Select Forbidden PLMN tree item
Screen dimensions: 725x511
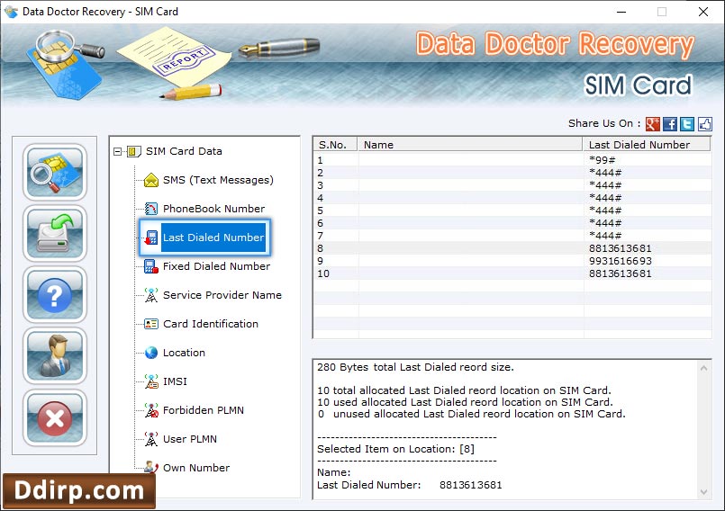pos(203,410)
